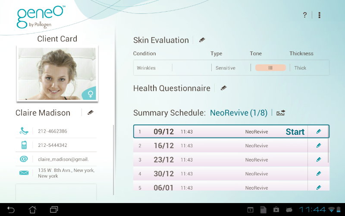Tap the landline phone icon
This screenshot has height=216, width=345.
[x=24, y=131]
